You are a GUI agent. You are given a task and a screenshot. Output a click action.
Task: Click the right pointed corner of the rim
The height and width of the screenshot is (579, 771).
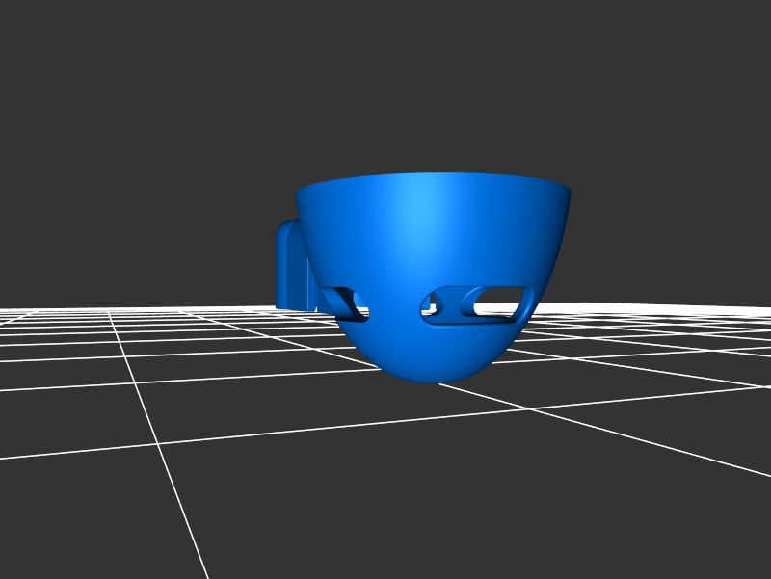569,189
